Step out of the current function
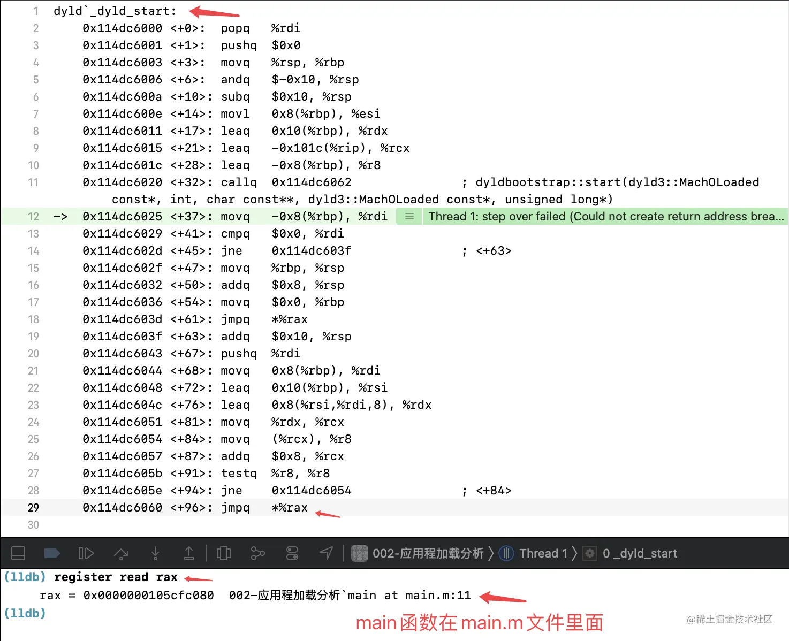 [189, 553]
